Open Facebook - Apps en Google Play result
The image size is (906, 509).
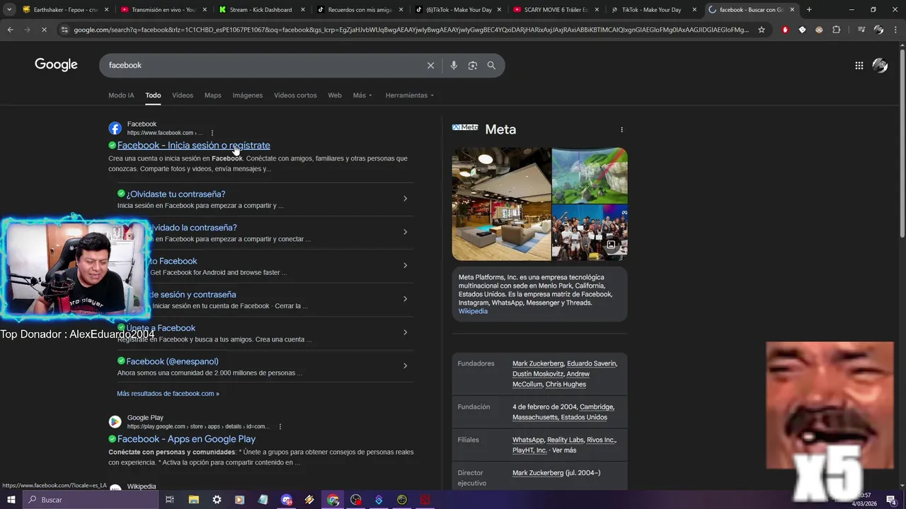click(186, 439)
